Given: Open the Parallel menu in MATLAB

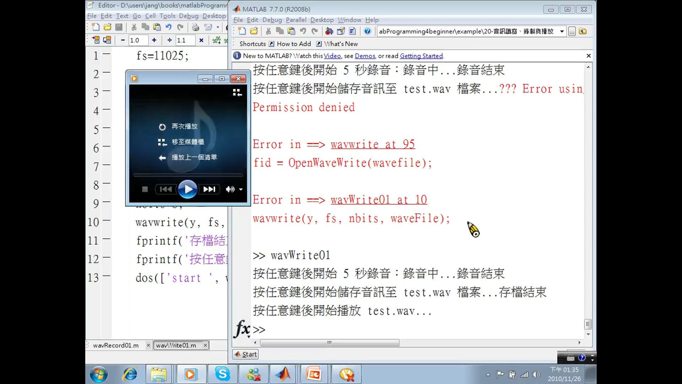Looking at the screenshot, I should [296, 20].
